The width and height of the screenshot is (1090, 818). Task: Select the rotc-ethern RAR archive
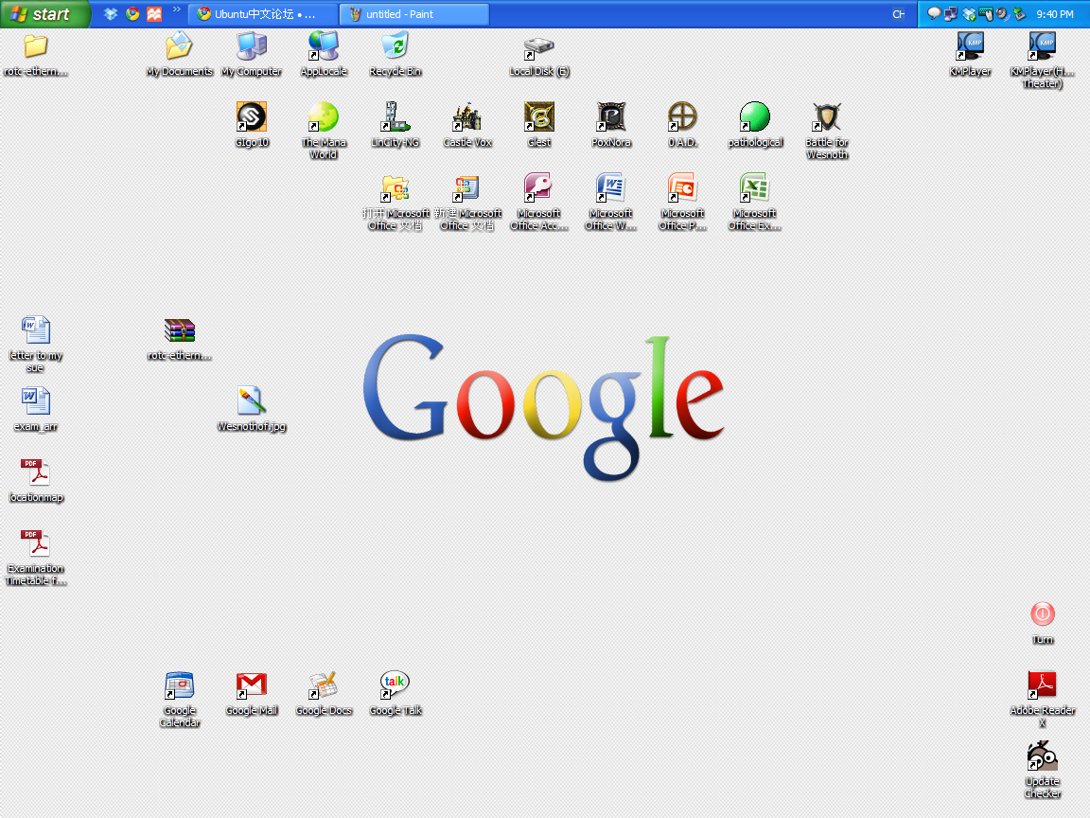click(x=180, y=330)
